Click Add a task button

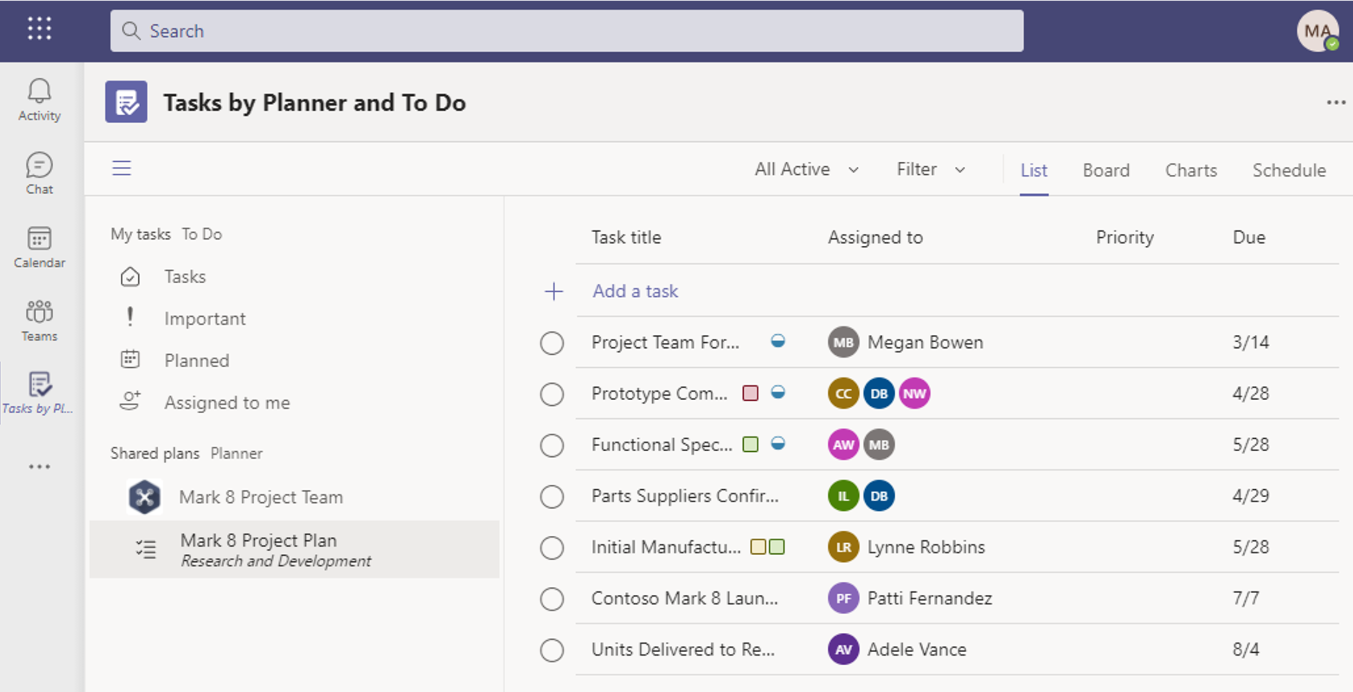click(x=636, y=291)
